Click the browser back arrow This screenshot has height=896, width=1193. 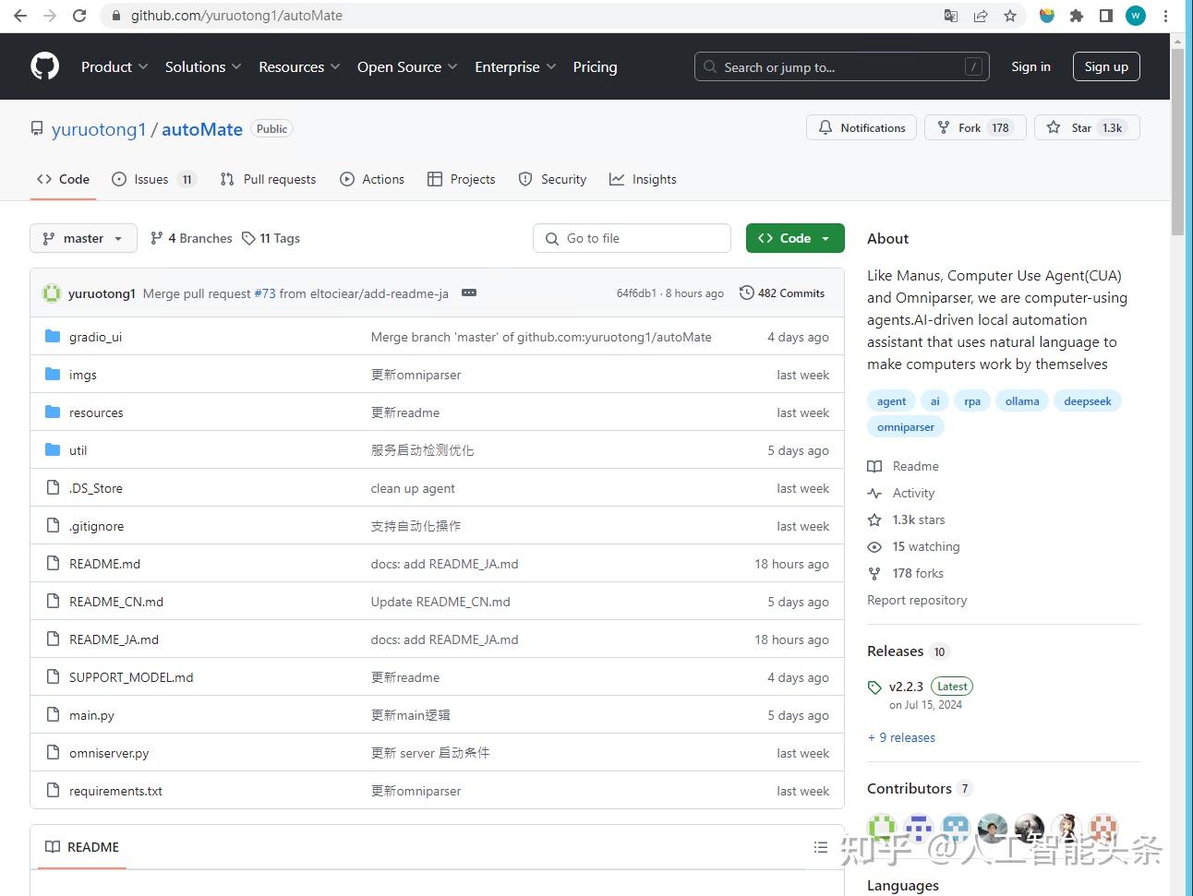[x=20, y=16]
